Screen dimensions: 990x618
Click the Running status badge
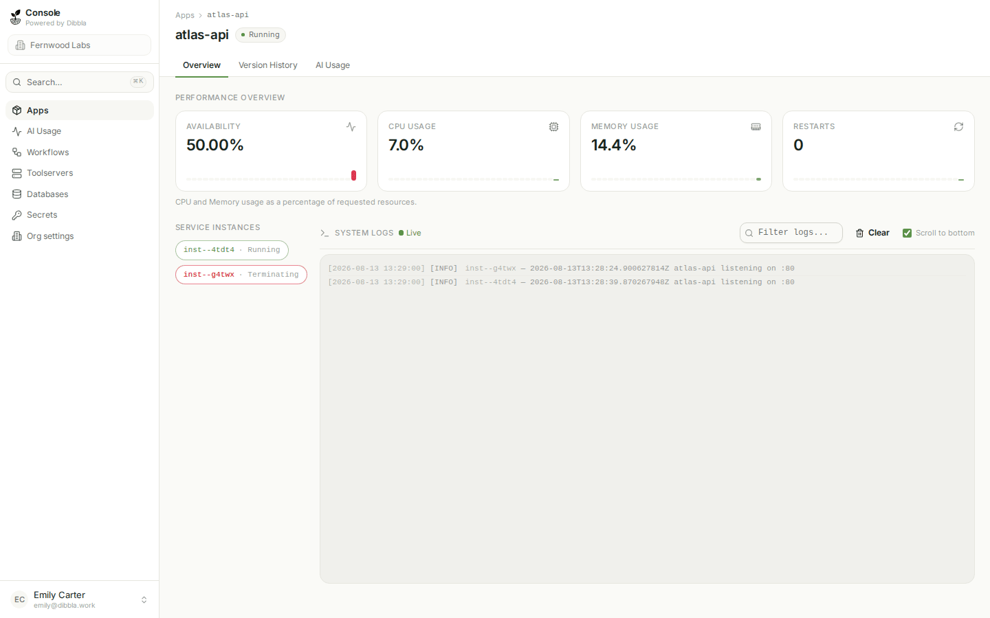[261, 35]
